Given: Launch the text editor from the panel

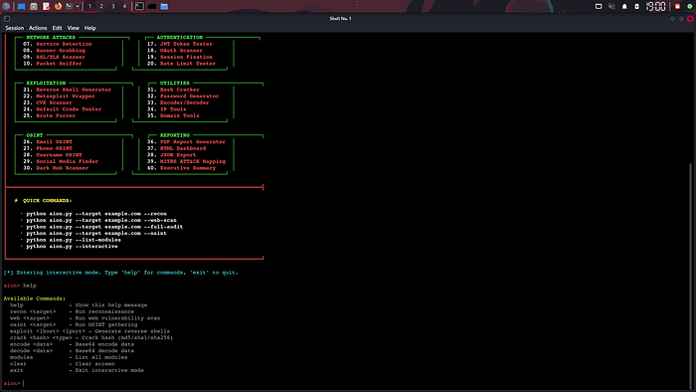Looking at the screenshot, I should [46, 6].
